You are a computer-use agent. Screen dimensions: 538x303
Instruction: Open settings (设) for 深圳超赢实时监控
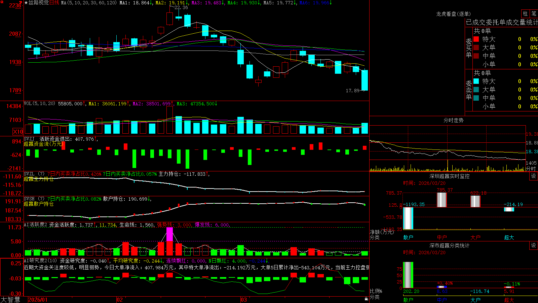tap(534, 176)
